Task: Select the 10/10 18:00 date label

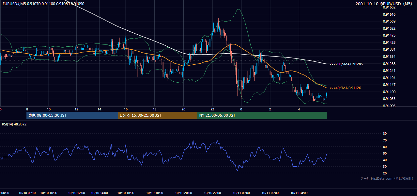Action: (155, 193)
